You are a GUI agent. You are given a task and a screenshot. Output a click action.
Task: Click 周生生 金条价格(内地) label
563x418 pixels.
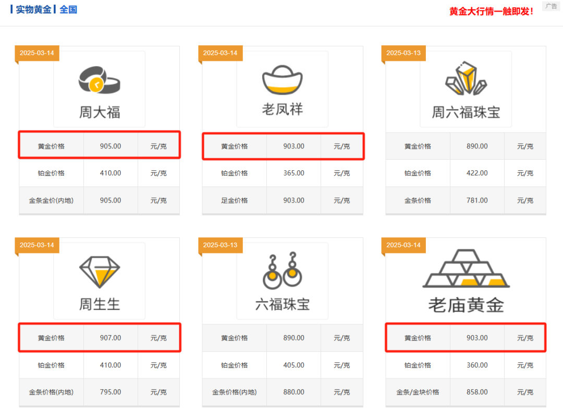tap(51, 392)
